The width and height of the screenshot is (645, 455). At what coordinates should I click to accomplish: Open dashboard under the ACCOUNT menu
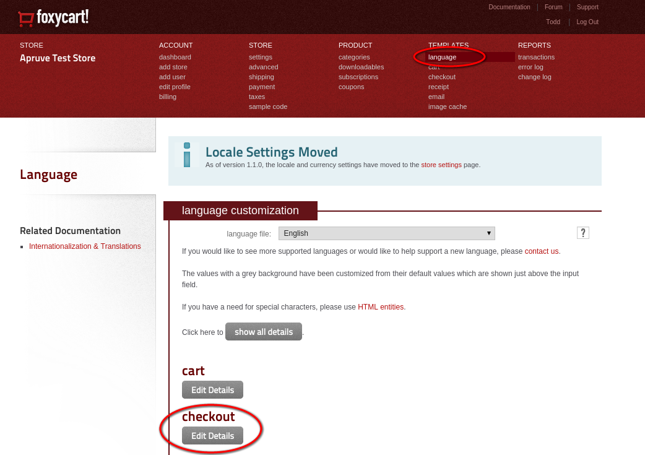(175, 57)
